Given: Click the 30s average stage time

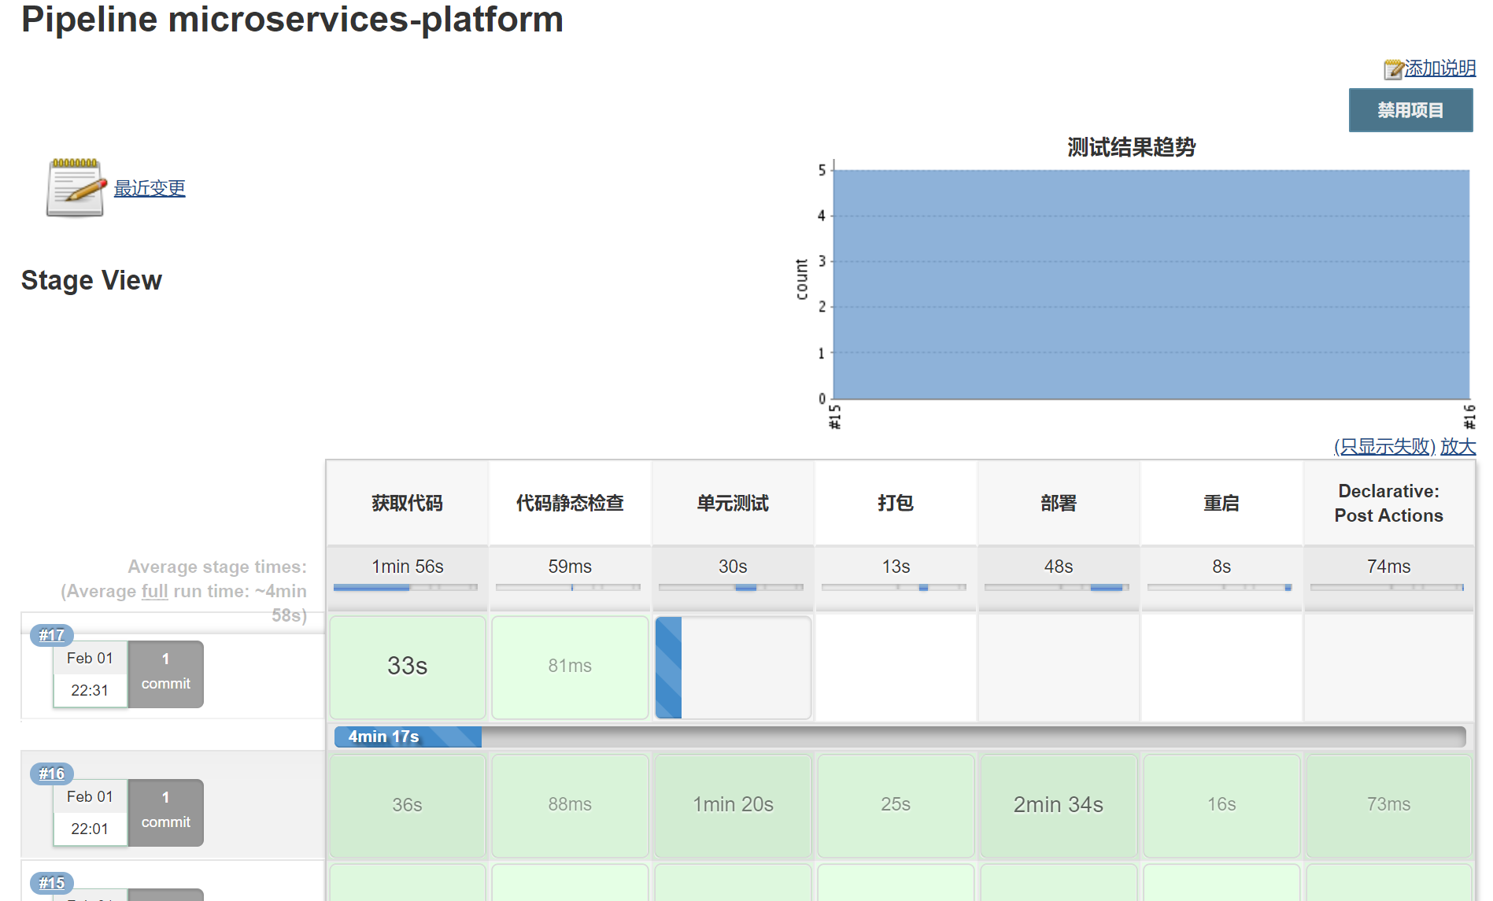Looking at the screenshot, I should [x=733, y=567].
